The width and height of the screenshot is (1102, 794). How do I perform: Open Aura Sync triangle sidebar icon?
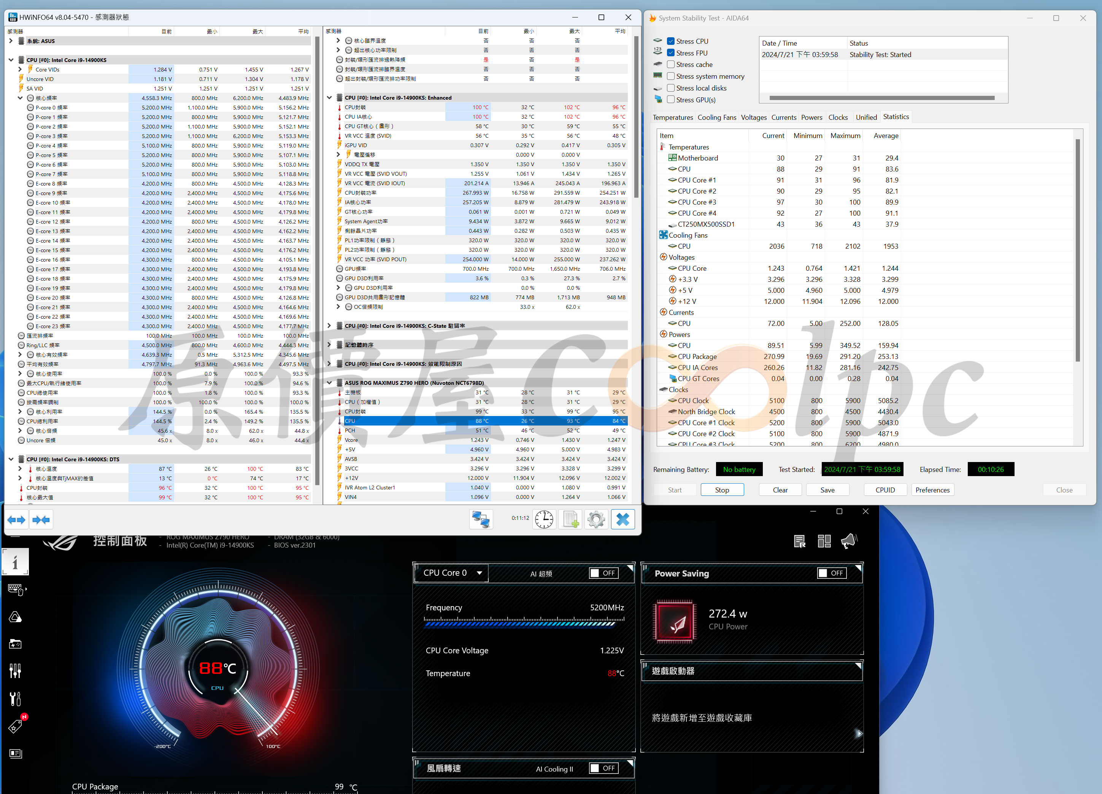point(16,617)
